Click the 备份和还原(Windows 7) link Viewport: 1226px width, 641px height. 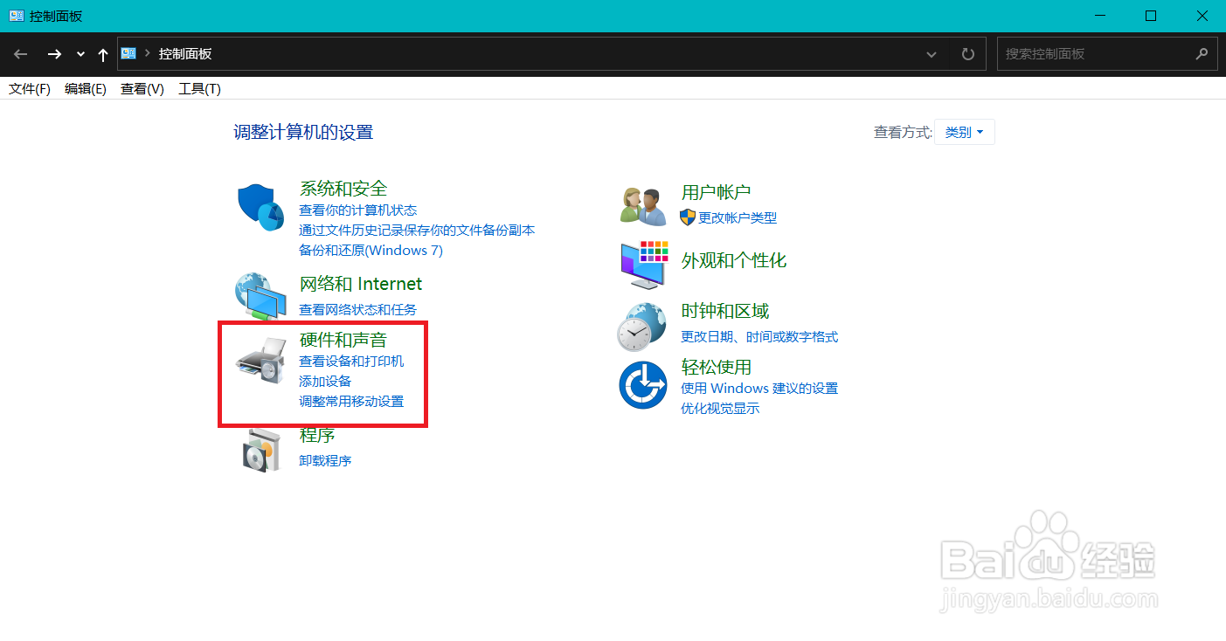371,250
